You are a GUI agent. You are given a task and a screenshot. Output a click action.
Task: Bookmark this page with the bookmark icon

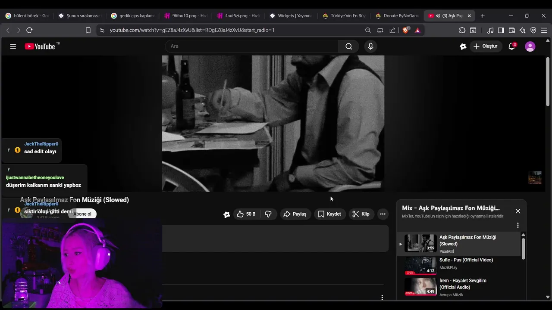click(88, 30)
